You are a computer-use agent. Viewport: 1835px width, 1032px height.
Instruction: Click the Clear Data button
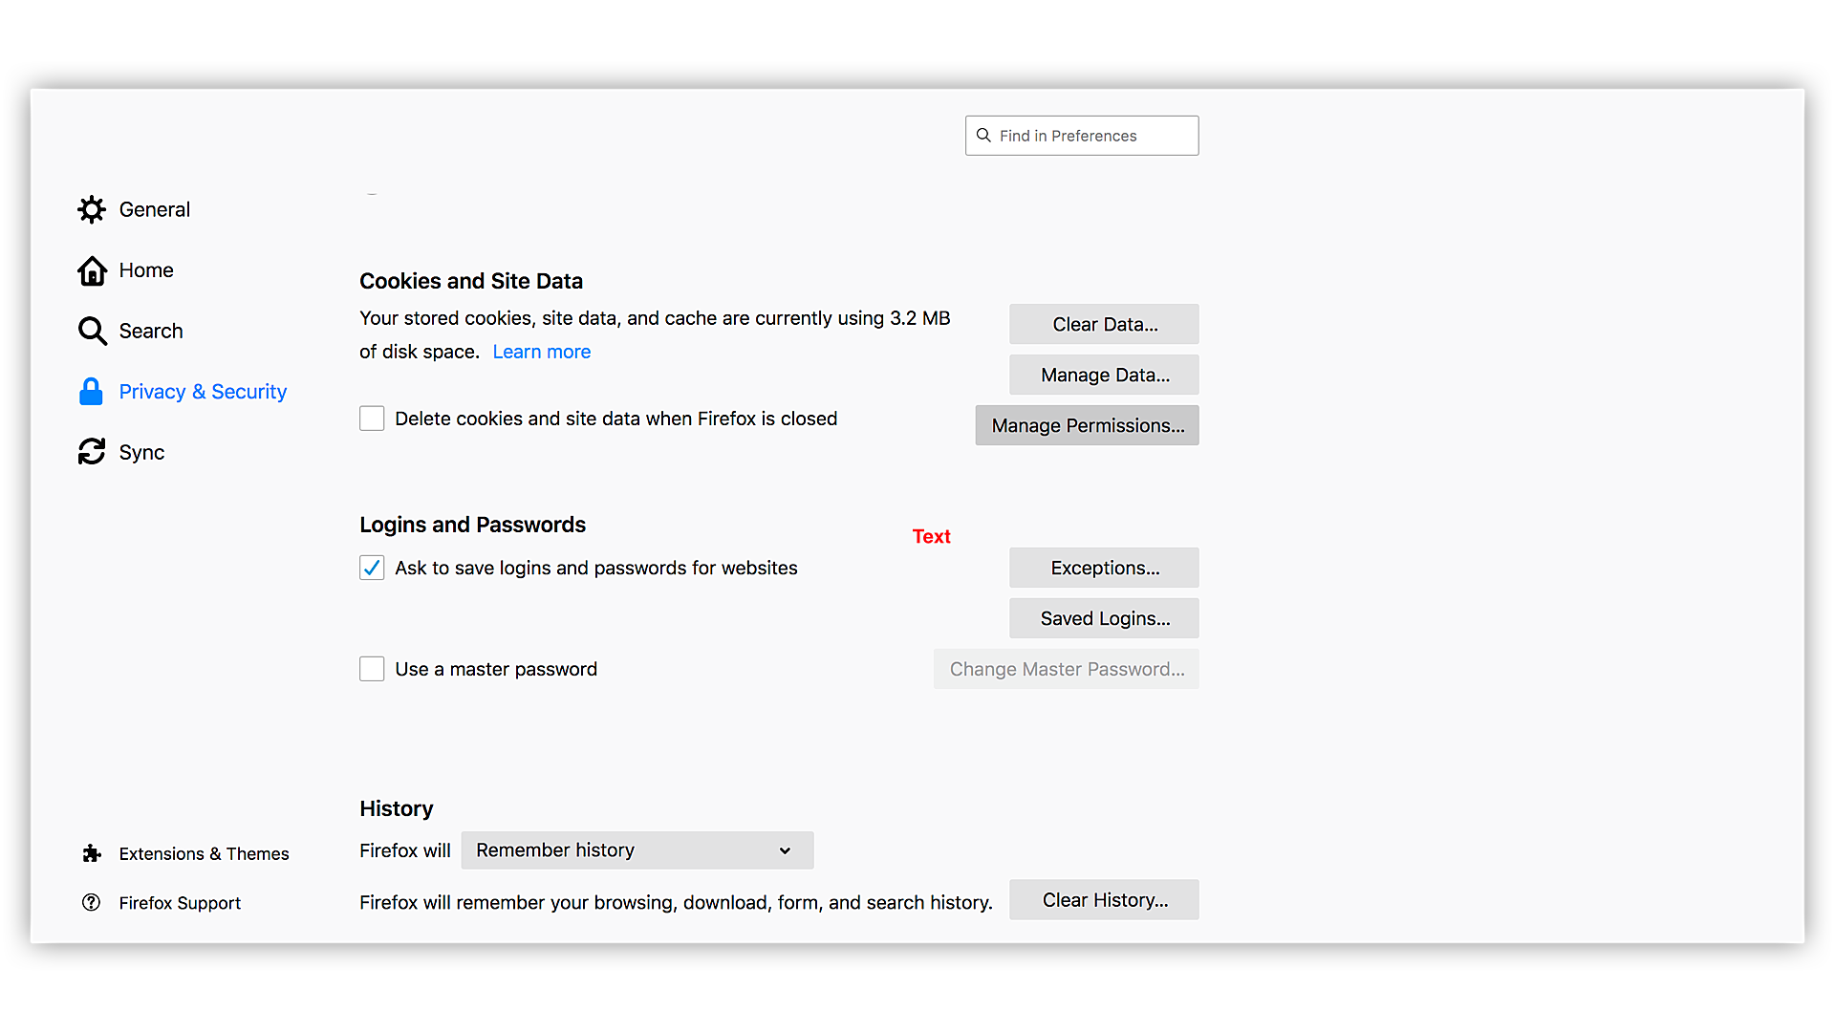point(1104,324)
